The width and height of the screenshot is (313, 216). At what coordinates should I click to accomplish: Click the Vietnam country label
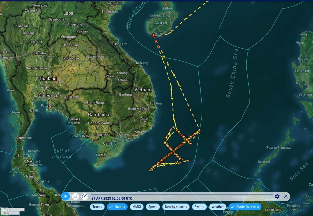143,90
